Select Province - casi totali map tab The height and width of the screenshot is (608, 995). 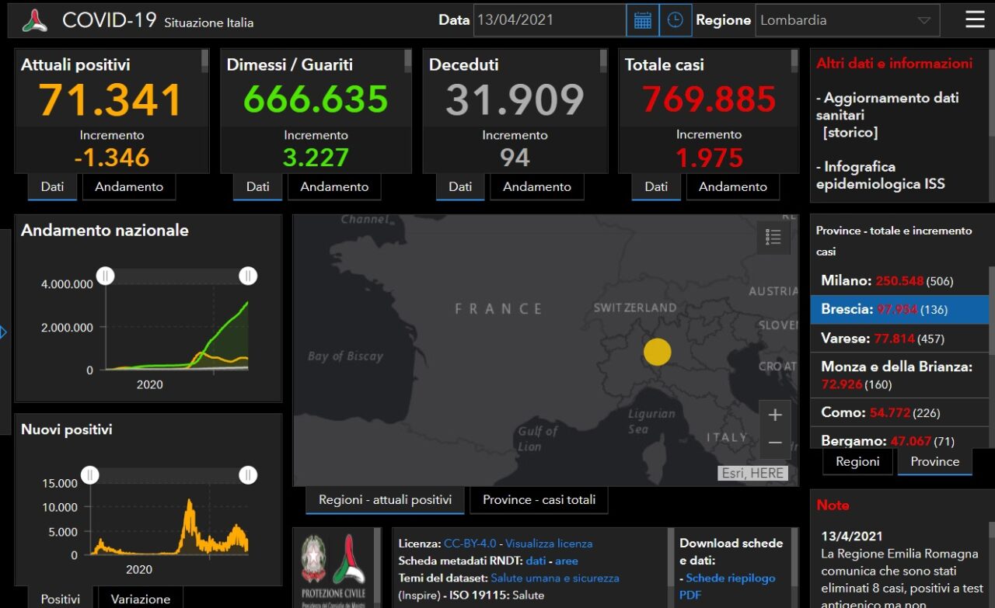[x=539, y=499]
